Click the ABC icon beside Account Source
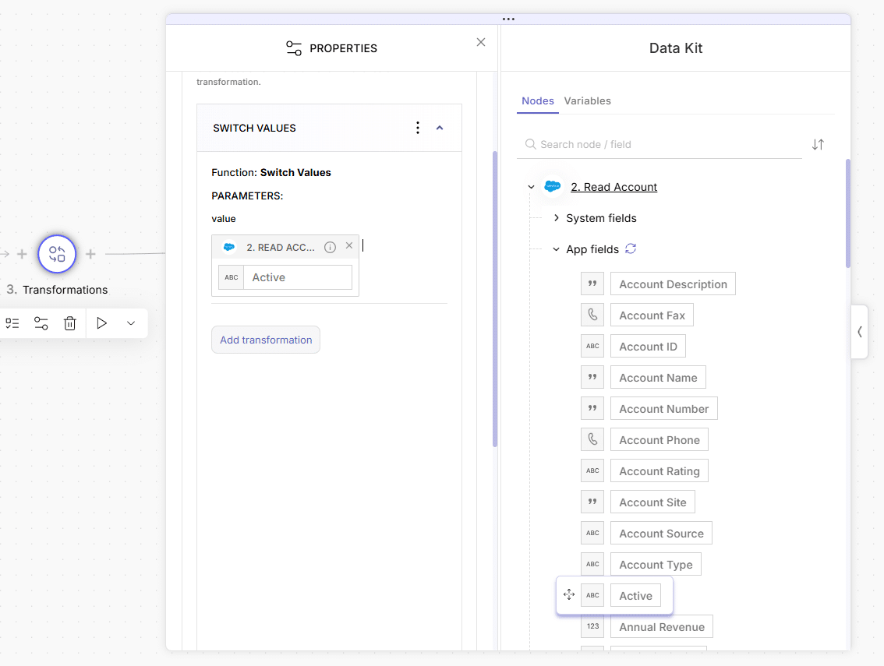This screenshot has width=884, height=666. click(592, 533)
